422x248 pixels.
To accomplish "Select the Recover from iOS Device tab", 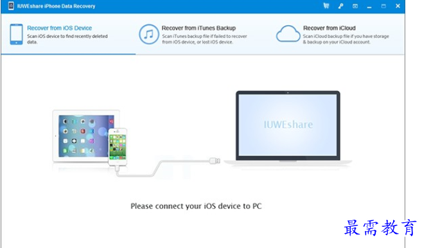I will coord(68,34).
